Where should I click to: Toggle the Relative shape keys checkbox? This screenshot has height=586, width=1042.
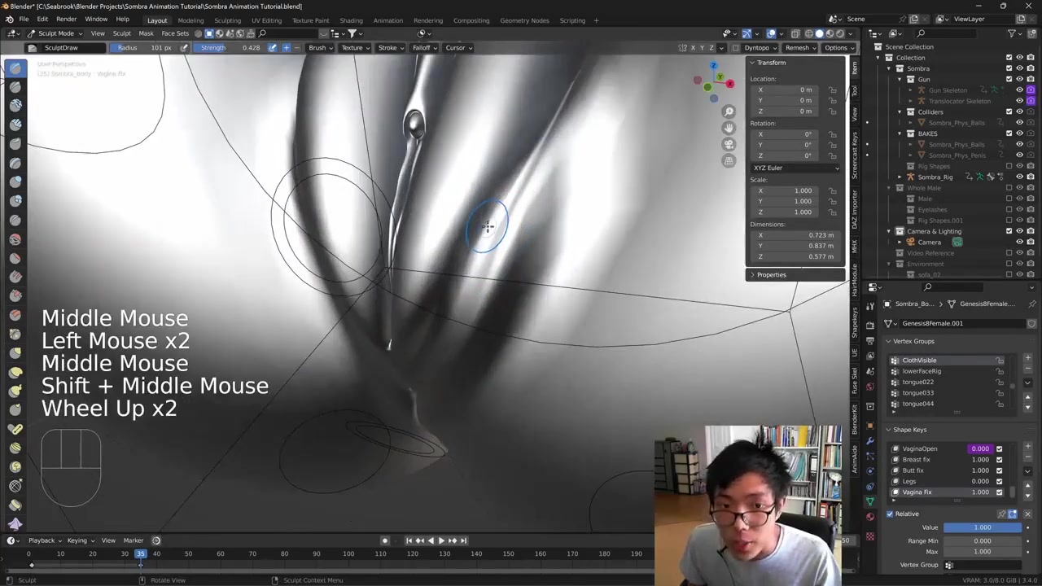click(x=890, y=514)
